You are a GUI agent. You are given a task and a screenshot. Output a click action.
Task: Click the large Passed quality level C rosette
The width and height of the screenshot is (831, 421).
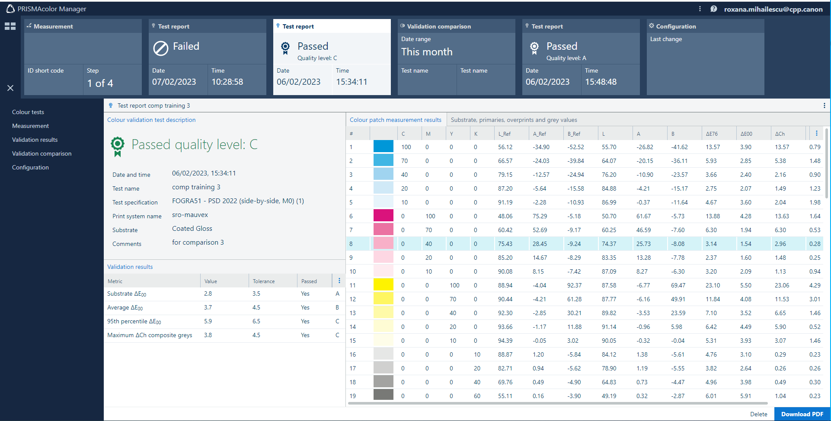click(x=118, y=146)
